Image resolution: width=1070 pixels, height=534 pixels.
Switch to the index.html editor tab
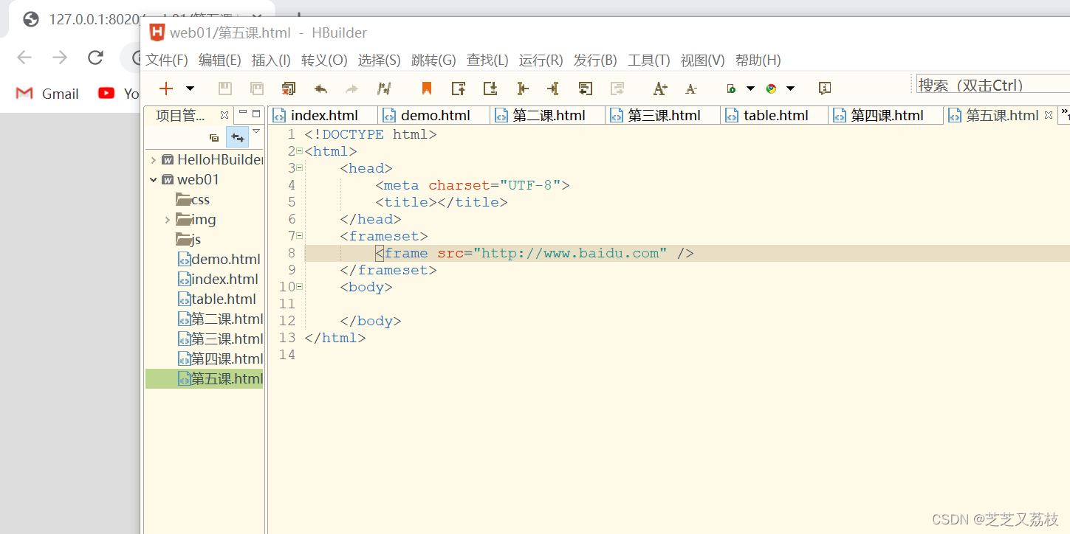323,115
